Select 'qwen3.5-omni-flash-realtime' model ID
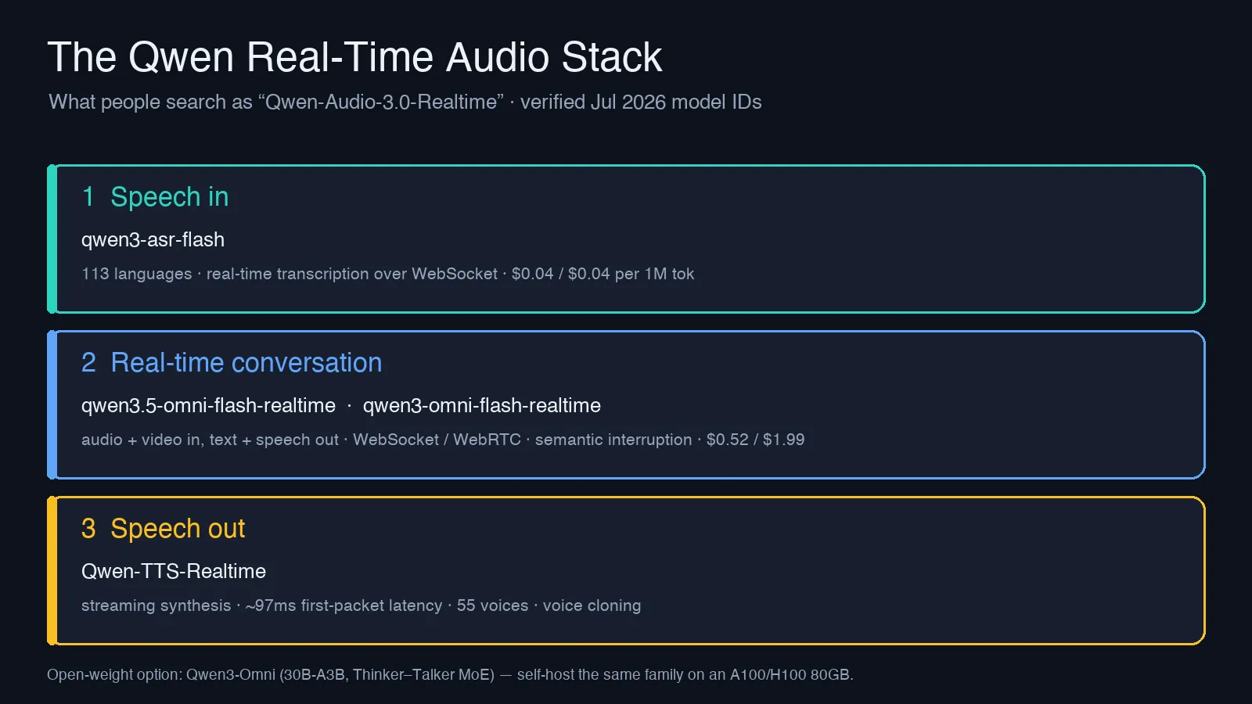 (208, 405)
